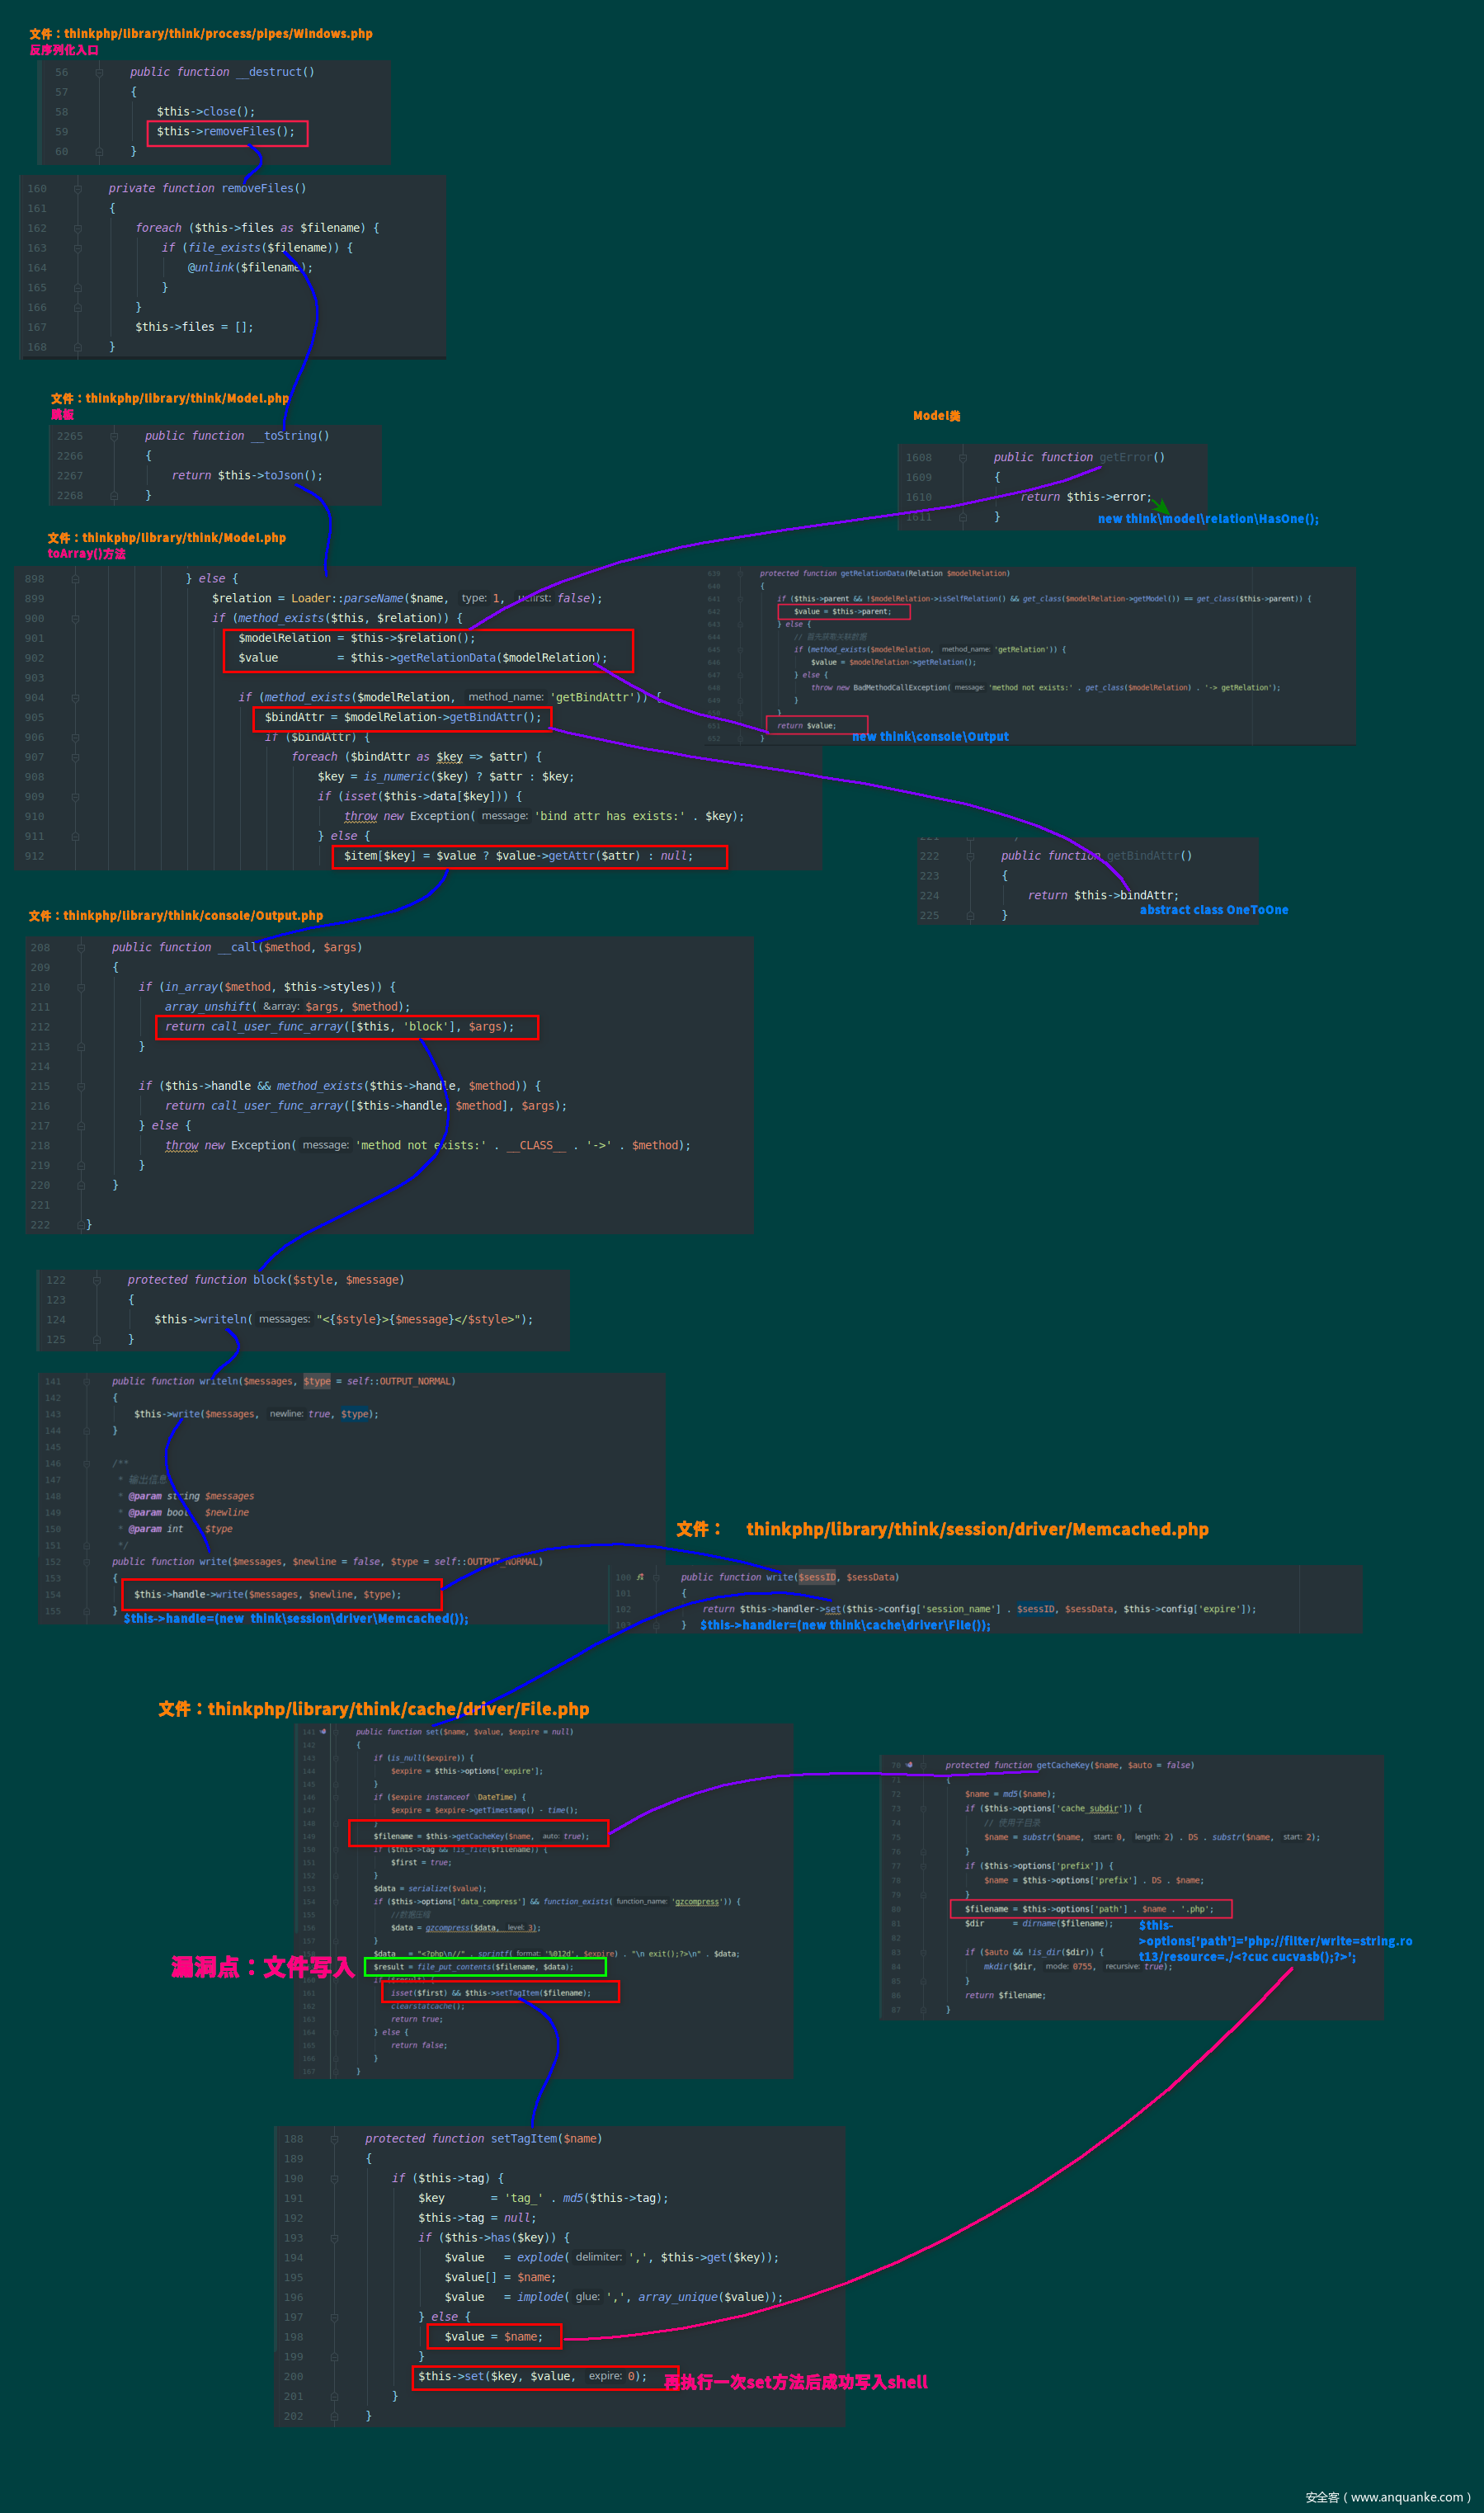
Task: Fold the foreach $bindAttr block at line 907
Action: click(x=75, y=757)
